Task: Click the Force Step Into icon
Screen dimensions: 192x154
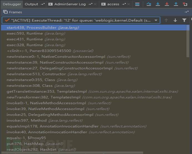Action: pyautogui.click(x=167, y=4)
